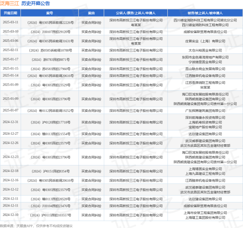Select the 开庭日期 column header

point(11,13)
